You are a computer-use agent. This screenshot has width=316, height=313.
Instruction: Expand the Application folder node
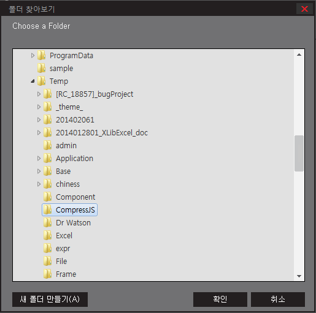[39, 159]
